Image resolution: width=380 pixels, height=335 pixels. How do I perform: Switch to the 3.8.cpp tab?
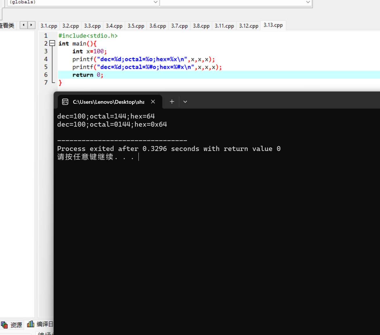(x=201, y=26)
